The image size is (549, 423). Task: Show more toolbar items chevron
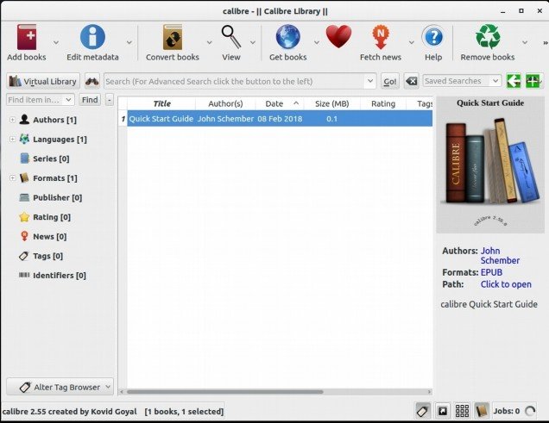click(x=546, y=42)
